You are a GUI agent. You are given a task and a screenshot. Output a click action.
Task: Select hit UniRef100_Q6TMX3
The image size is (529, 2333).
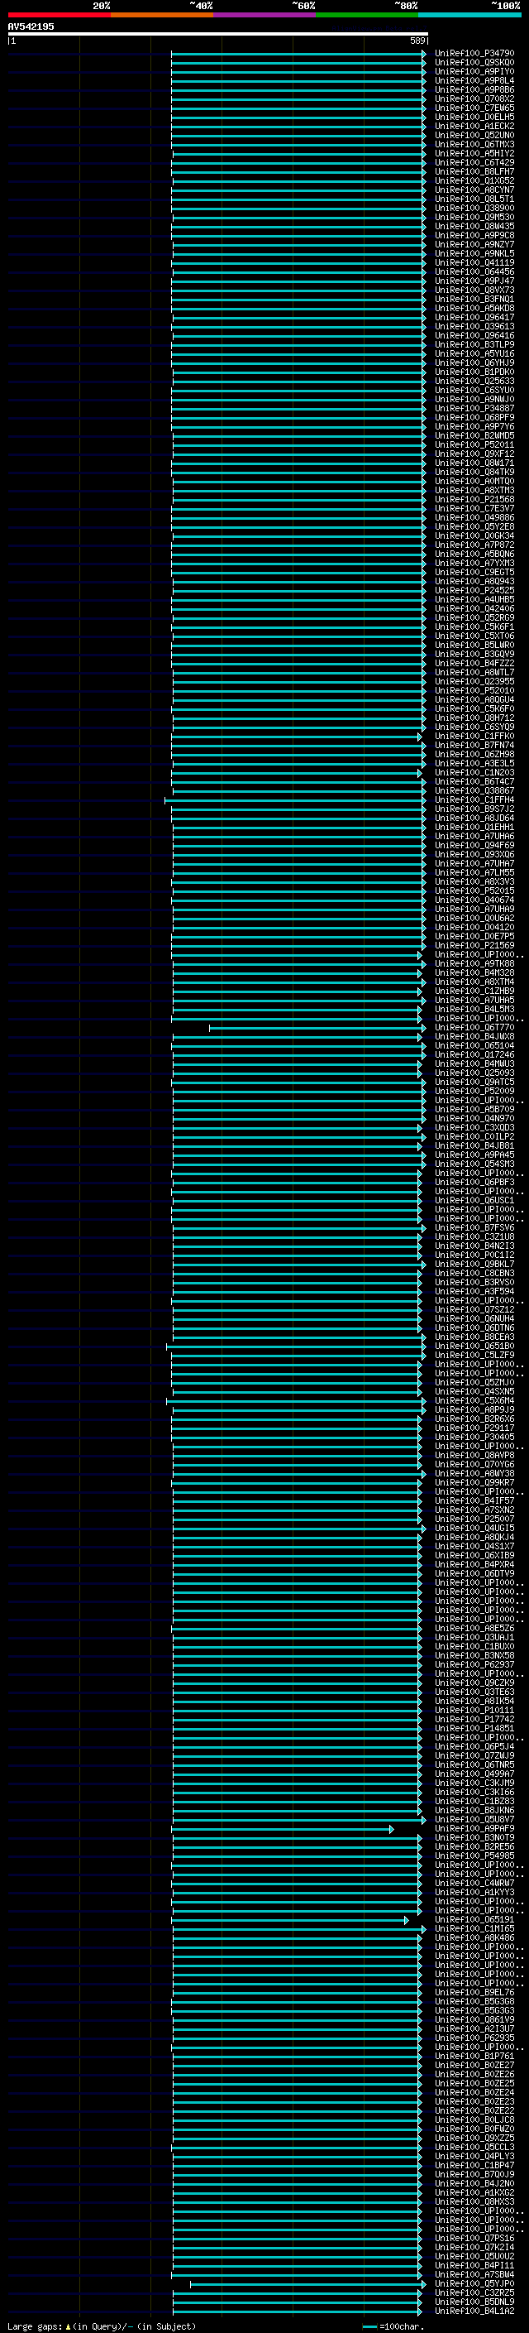click(x=474, y=144)
